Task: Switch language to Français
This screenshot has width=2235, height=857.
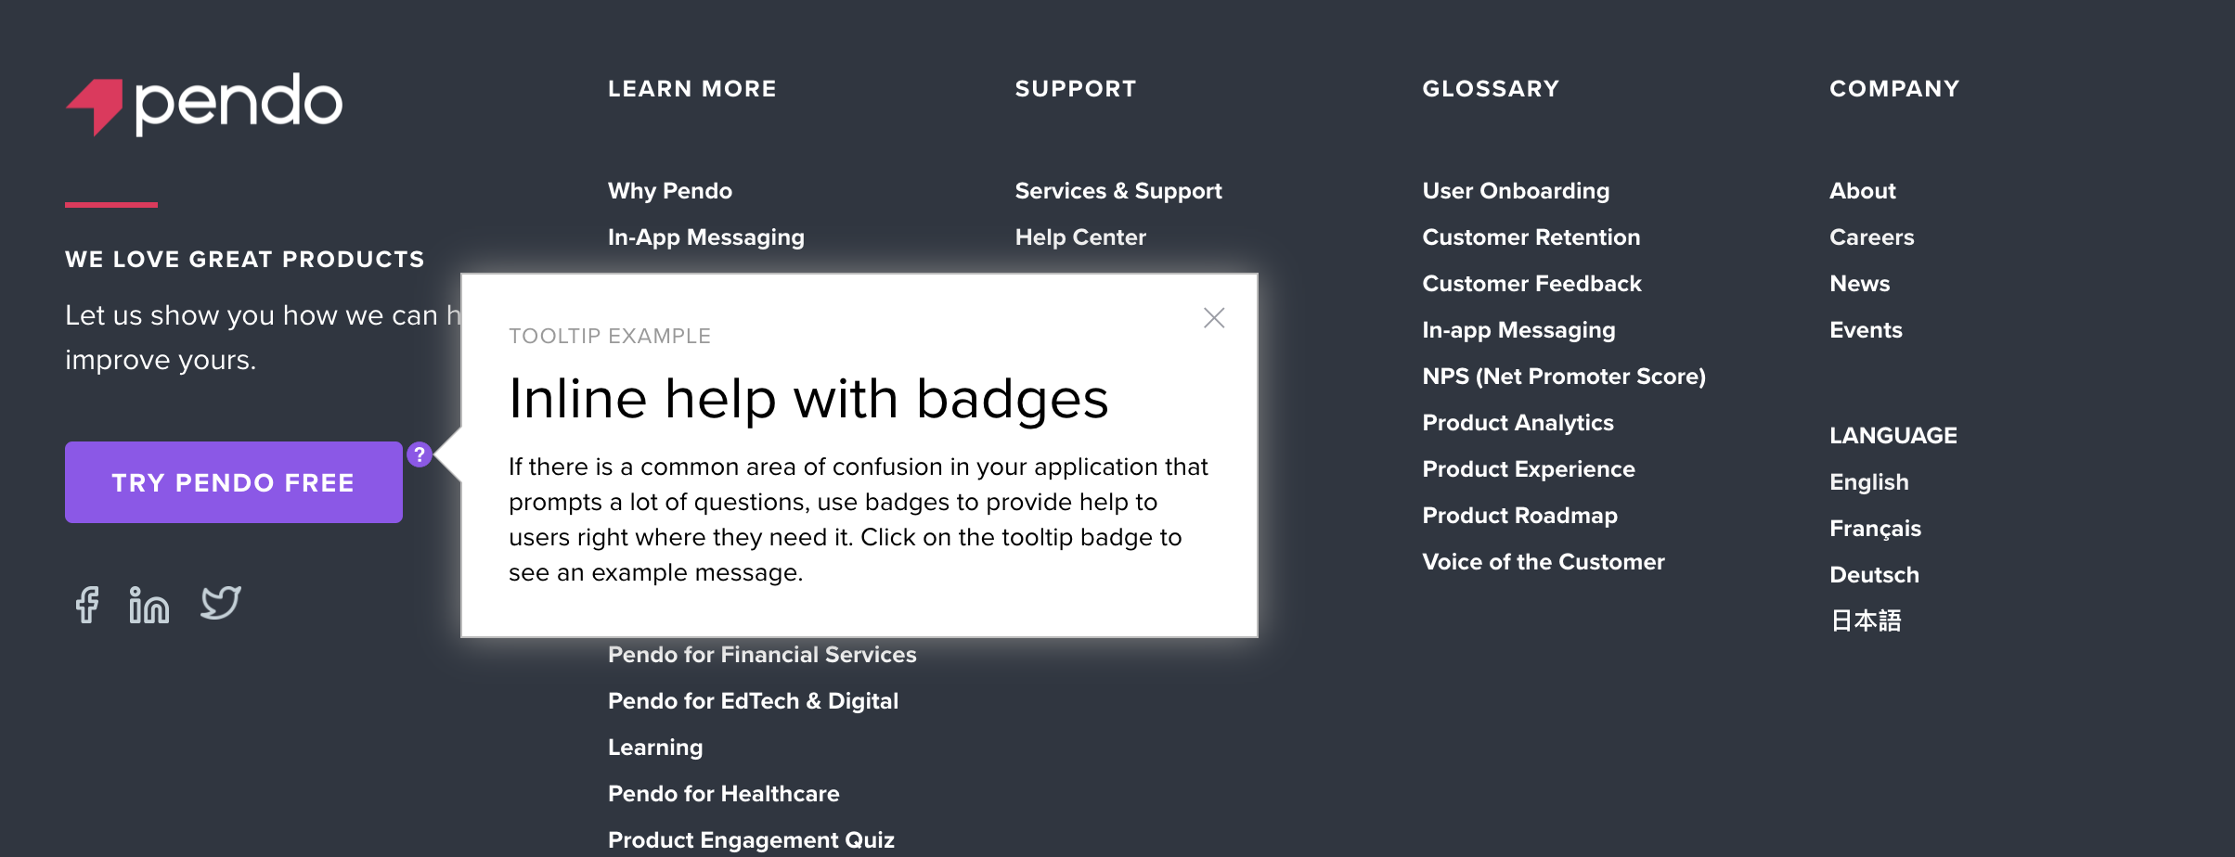Action: pyautogui.click(x=1875, y=529)
